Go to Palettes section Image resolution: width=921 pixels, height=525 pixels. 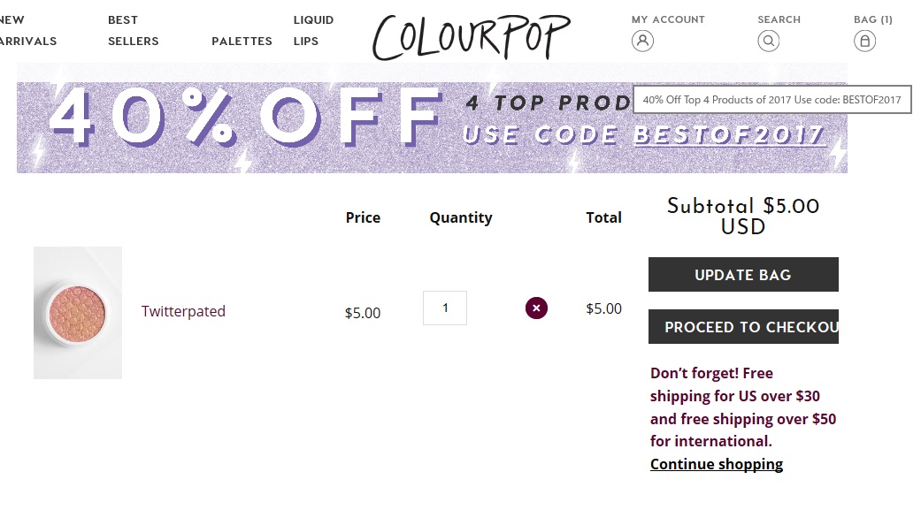tap(242, 41)
